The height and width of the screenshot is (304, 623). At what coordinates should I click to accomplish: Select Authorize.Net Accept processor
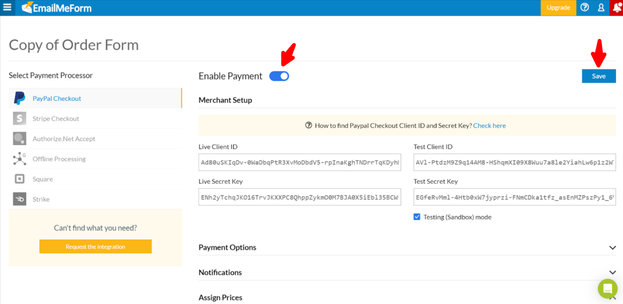(x=96, y=138)
